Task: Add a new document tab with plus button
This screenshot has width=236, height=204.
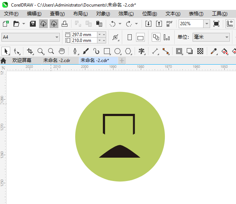Action: coord(122,60)
